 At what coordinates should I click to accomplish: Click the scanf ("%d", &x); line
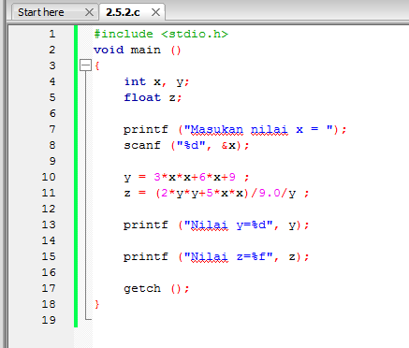(186, 145)
